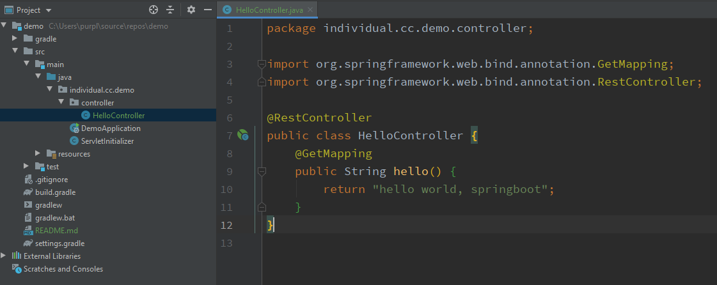Open the Project panel settings gear
This screenshot has height=285, width=717.
point(191,10)
